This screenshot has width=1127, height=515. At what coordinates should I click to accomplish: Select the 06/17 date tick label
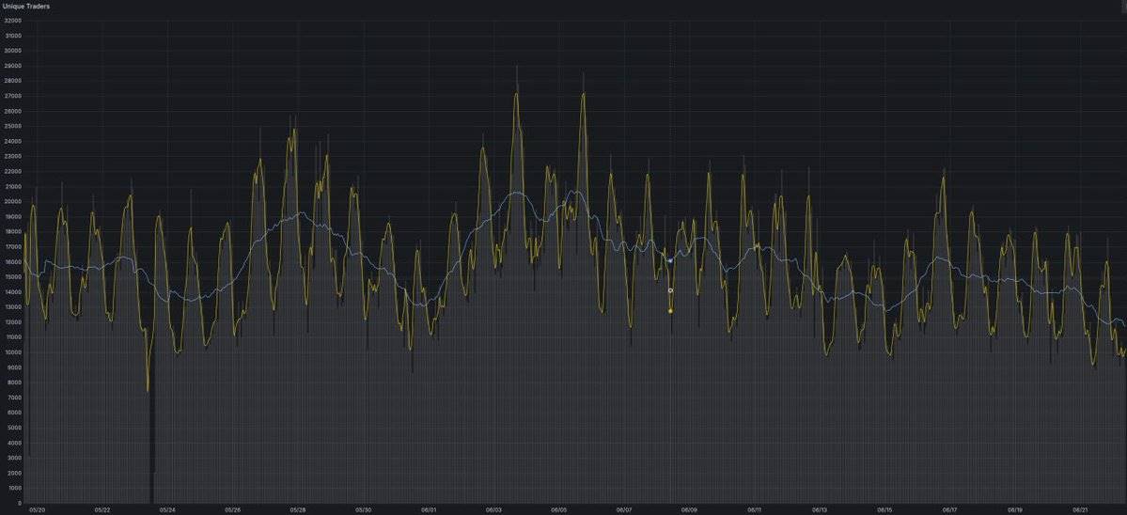click(950, 509)
